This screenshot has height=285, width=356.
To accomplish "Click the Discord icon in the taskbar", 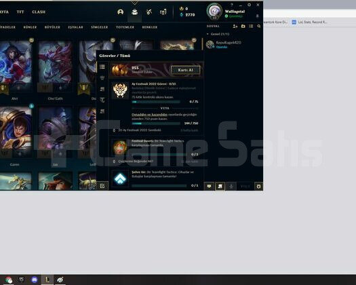I will click(x=35, y=280).
